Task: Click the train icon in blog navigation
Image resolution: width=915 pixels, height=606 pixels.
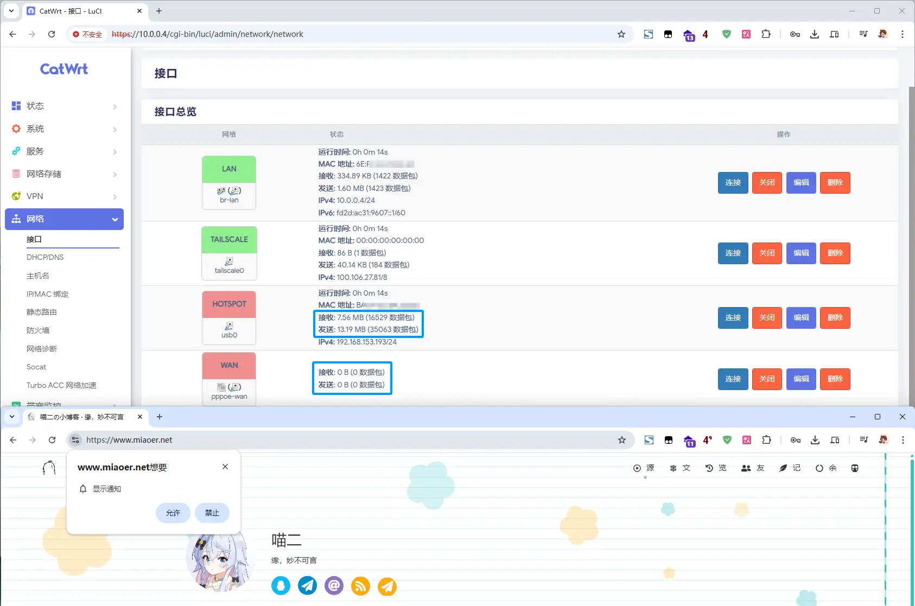Action: click(855, 468)
